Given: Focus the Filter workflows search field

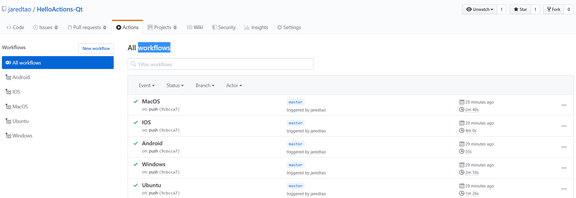Looking at the screenshot, I should click(x=224, y=64).
